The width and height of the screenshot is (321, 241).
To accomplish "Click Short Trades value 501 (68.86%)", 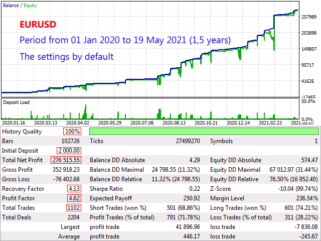I will (183, 207).
